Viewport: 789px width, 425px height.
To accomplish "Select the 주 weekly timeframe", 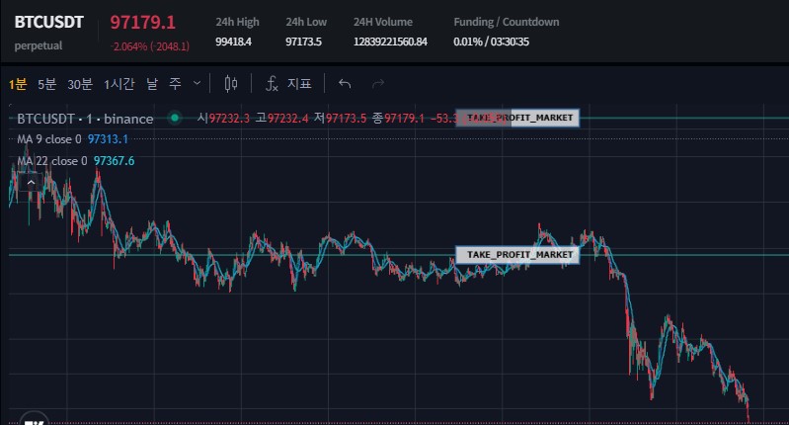I will pyautogui.click(x=175, y=84).
